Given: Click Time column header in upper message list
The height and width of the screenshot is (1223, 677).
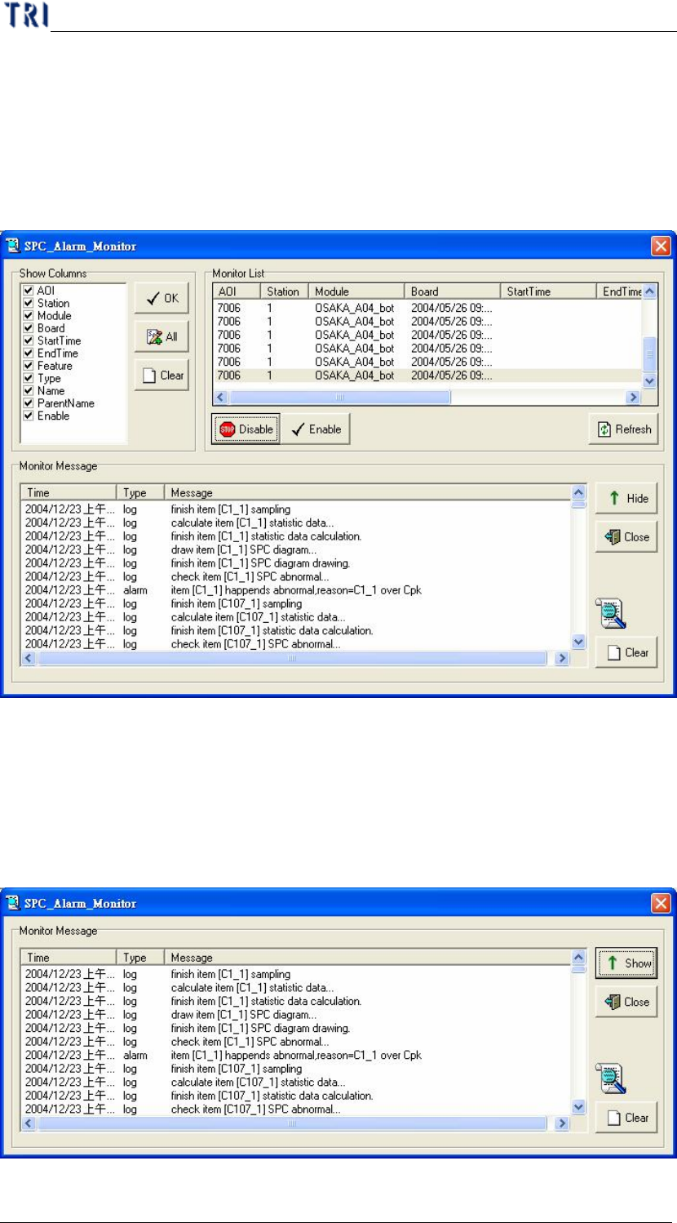Looking at the screenshot, I should [x=69, y=493].
